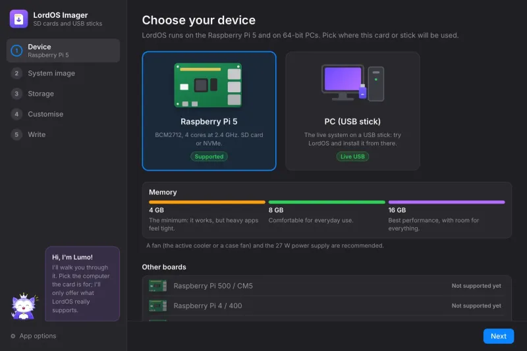Click the Raspberry Pi 5 board illustration
The width and height of the screenshot is (527, 351).
coord(208,86)
